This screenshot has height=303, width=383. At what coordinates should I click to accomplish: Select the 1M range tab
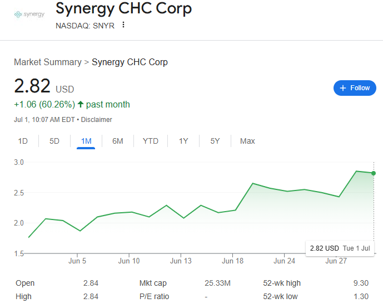pyautogui.click(x=86, y=141)
